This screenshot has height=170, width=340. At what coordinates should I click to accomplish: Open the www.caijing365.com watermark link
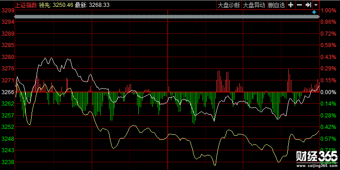(317, 166)
